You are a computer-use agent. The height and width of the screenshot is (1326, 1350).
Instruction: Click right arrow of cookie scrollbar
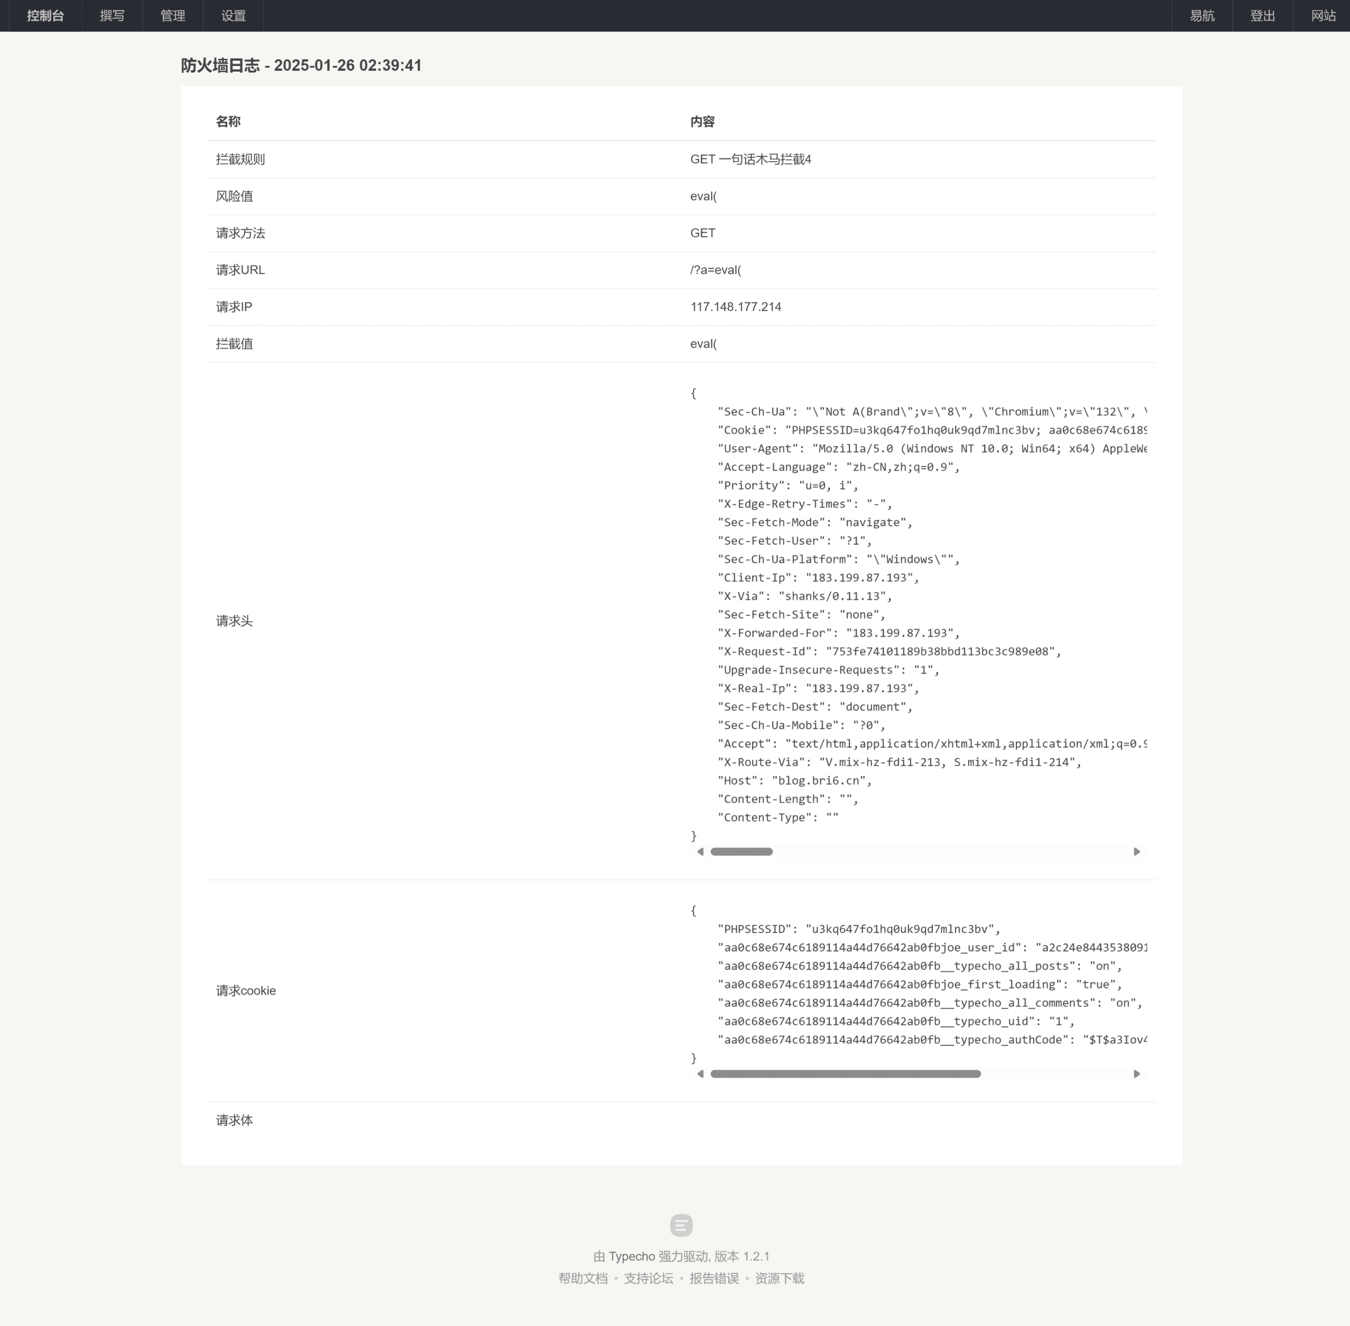coord(1136,1074)
